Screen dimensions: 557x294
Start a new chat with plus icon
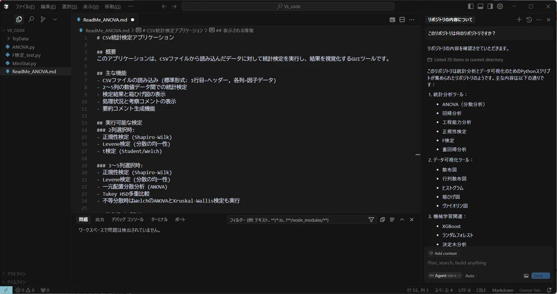pyautogui.click(x=519, y=19)
